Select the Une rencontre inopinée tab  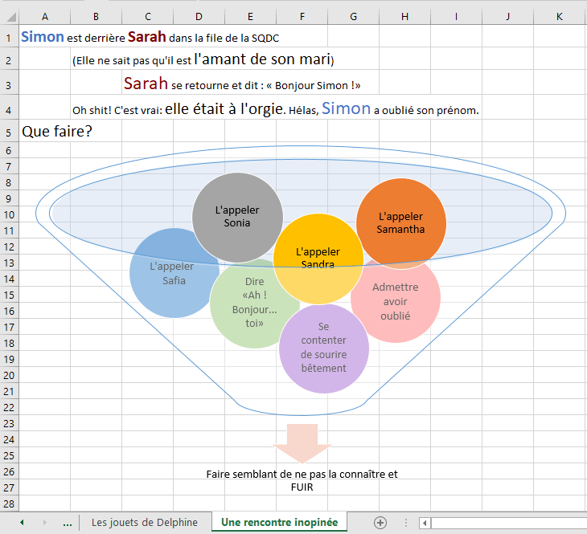[x=279, y=522]
